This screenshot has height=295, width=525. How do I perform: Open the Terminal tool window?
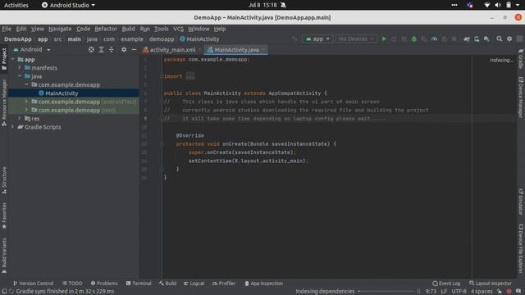click(139, 284)
